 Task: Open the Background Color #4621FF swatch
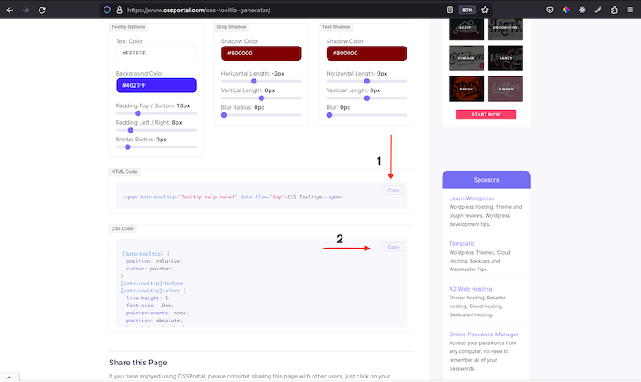click(156, 85)
